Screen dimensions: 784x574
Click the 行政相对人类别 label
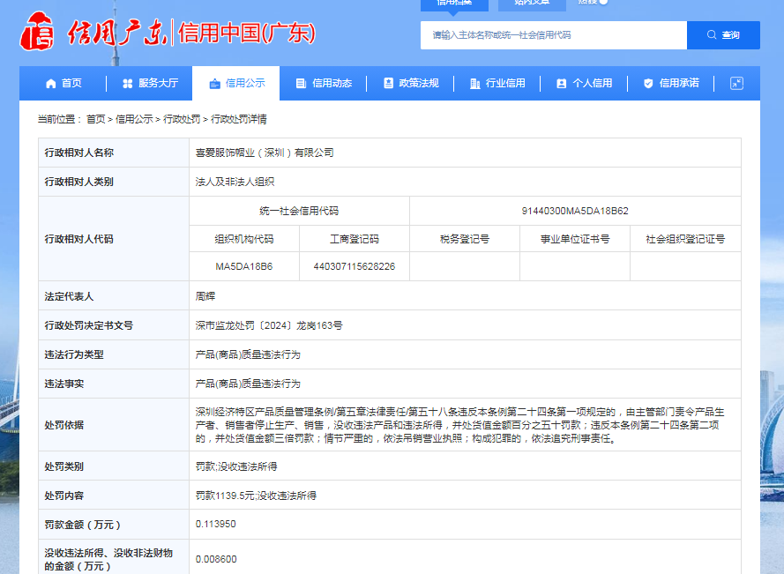pos(79,182)
